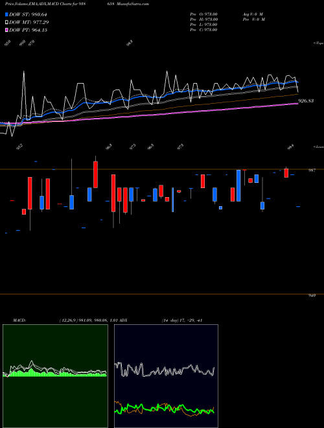Screen dimensions: 324x428
Task: Click the '<Lows' marker label
Action: pyautogui.click(x=318, y=147)
